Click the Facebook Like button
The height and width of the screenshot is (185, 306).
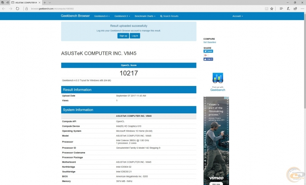point(208,59)
